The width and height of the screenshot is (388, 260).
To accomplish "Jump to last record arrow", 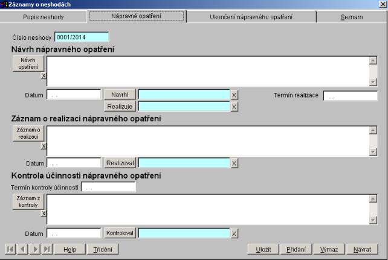I will pos(47,249).
